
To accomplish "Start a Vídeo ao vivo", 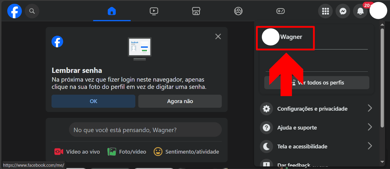I will pyautogui.click(x=77, y=152).
